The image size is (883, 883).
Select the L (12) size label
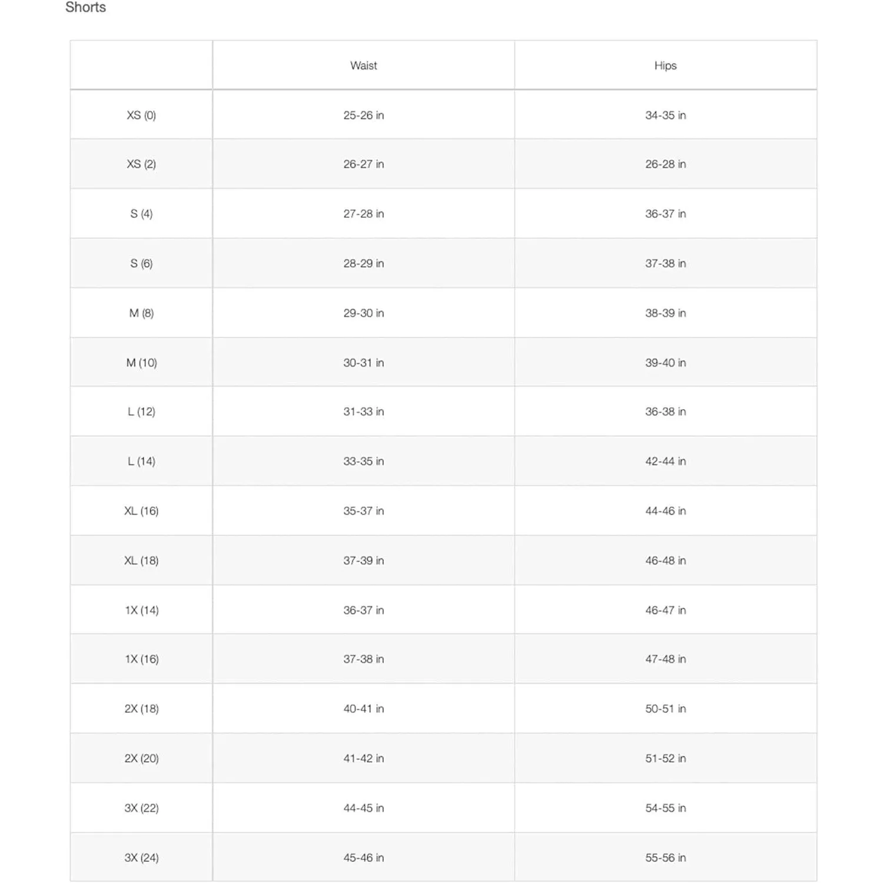point(141,411)
